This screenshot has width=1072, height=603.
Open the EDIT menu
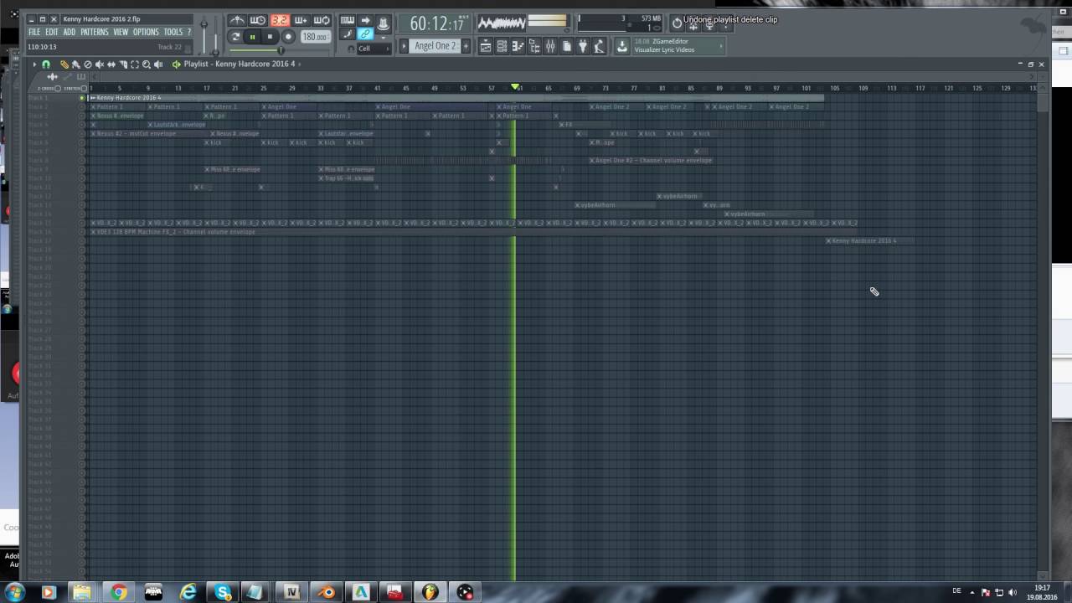coord(52,32)
